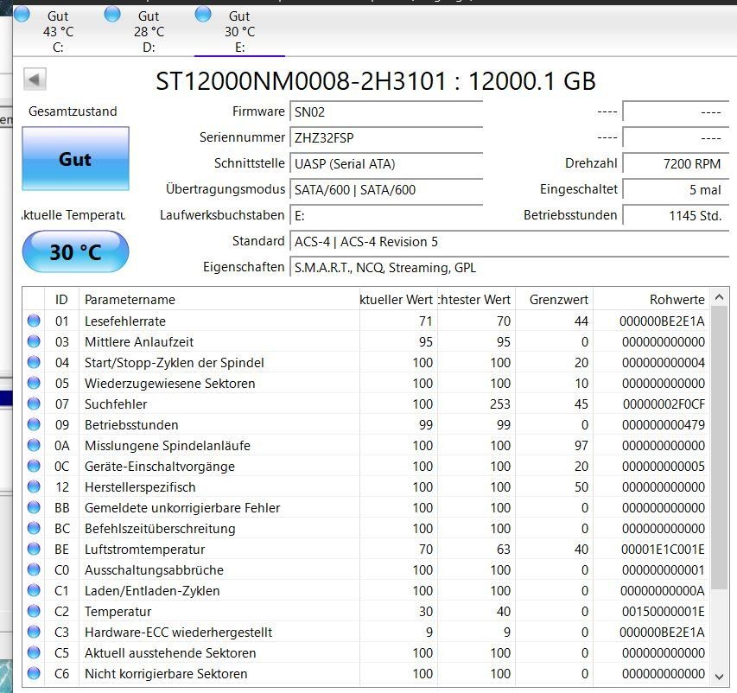
Task: Select the C: drive tab at 43 °C
Action: (58, 31)
